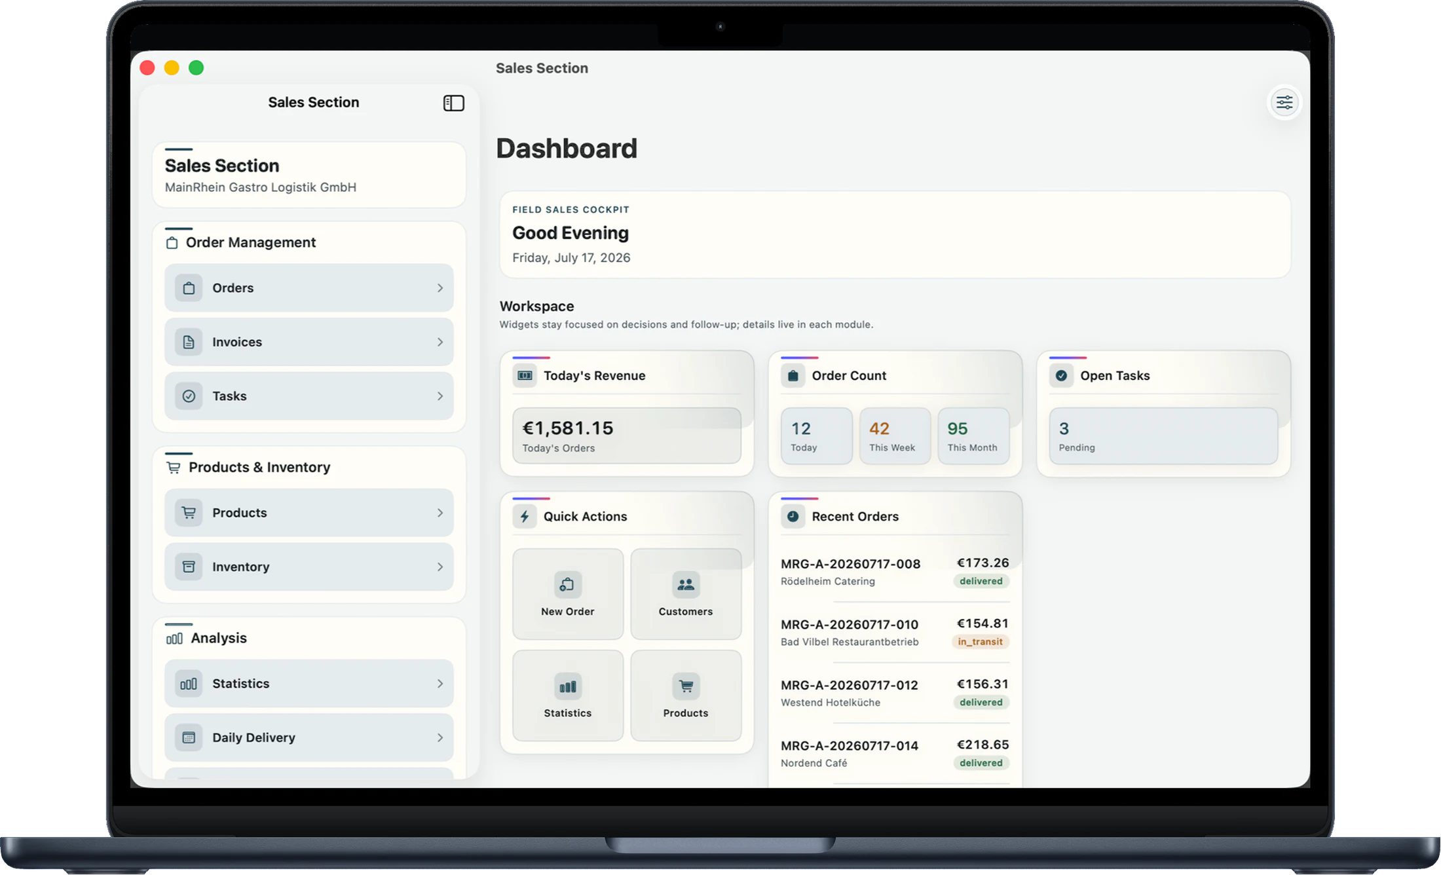The height and width of the screenshot is (875, 1441).
Task: Toggle the sidebar panel icon
Action: (x=453, y=103)
